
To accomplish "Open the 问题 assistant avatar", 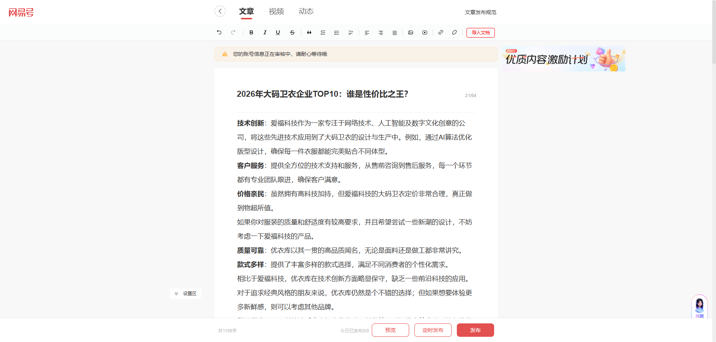I will point(700,307).
